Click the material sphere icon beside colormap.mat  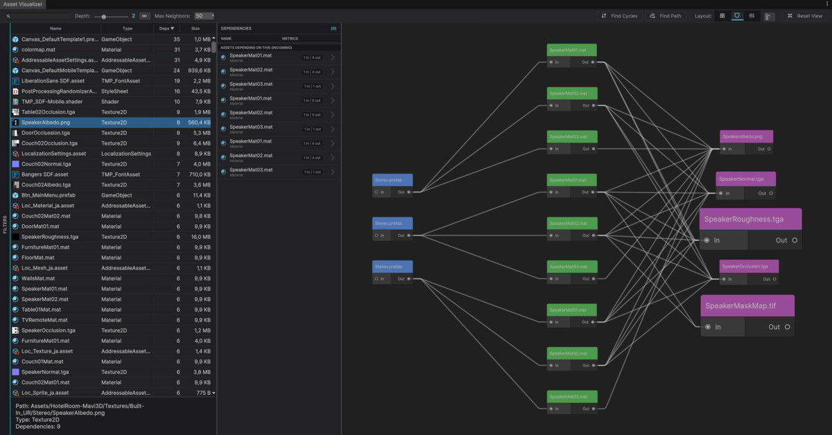[x=15, y=50]
